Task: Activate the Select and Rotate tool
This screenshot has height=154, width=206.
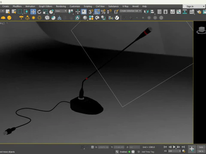Action: click(39, 12)
